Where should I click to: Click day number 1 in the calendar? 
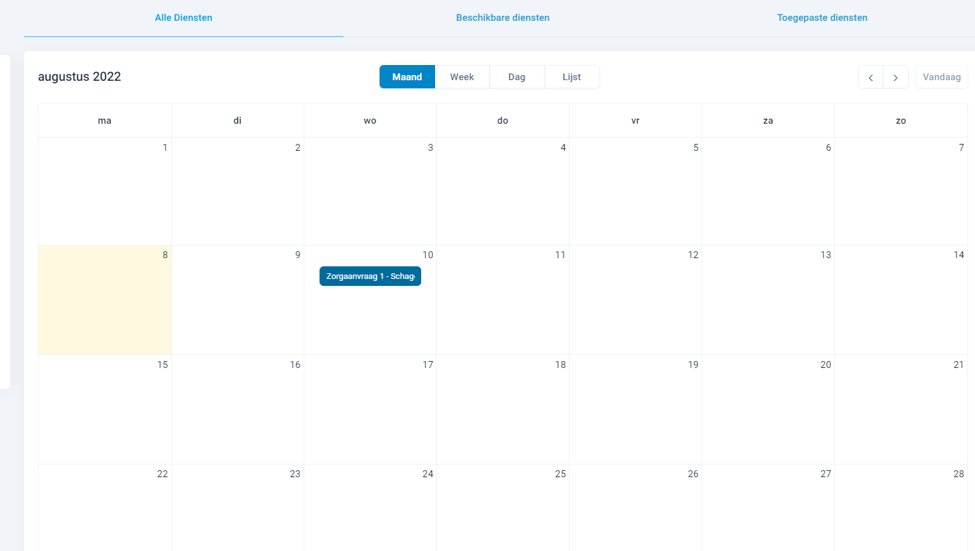tap(165, 148)
